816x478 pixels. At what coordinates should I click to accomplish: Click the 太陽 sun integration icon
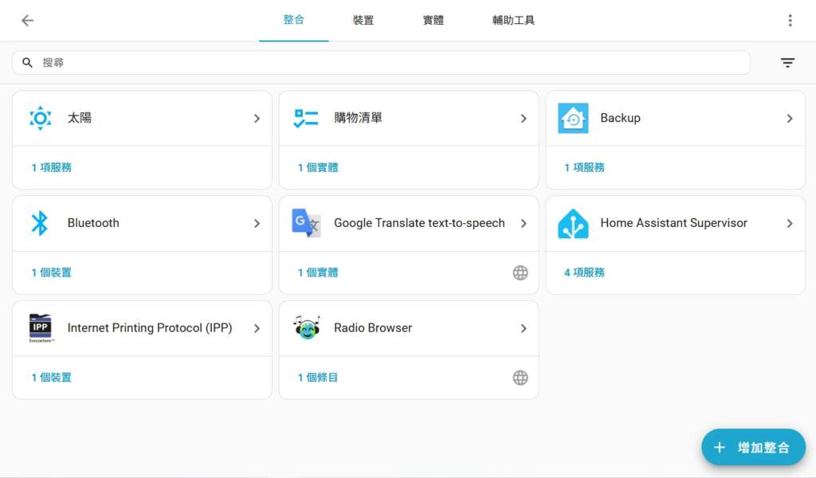click(x=40, y=118)
